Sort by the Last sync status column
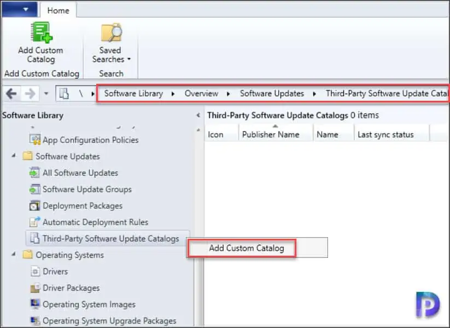This screenshot has width=450, height=328. click(x=391, y=134)
